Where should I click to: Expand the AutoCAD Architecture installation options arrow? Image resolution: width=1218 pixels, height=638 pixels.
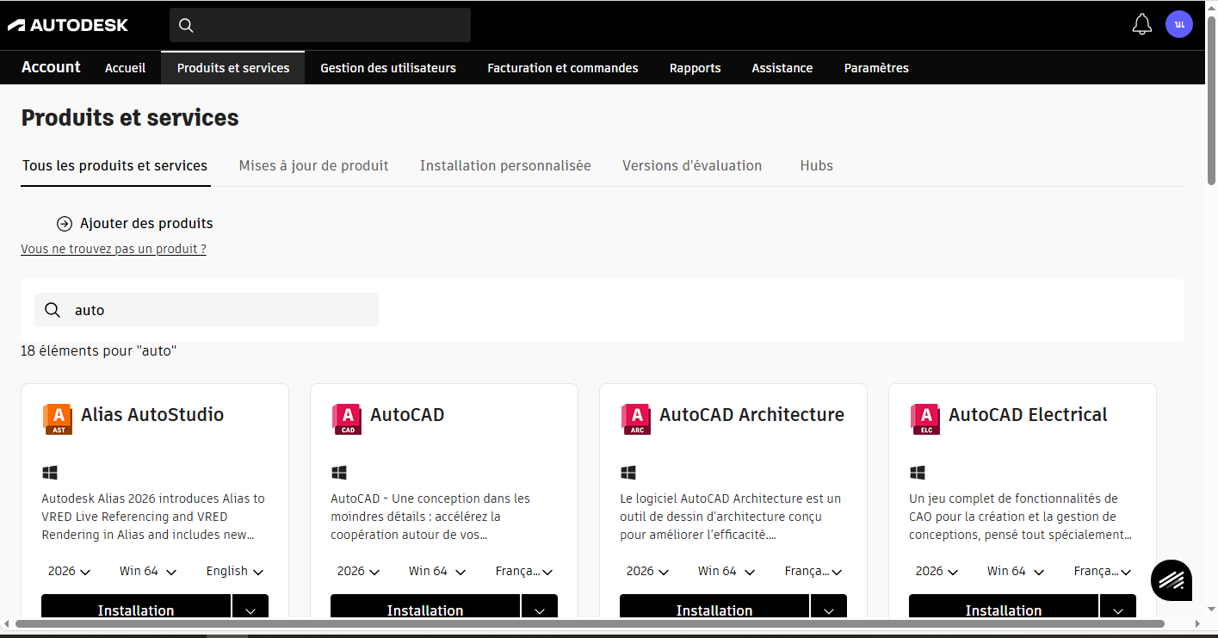[829, 610]
